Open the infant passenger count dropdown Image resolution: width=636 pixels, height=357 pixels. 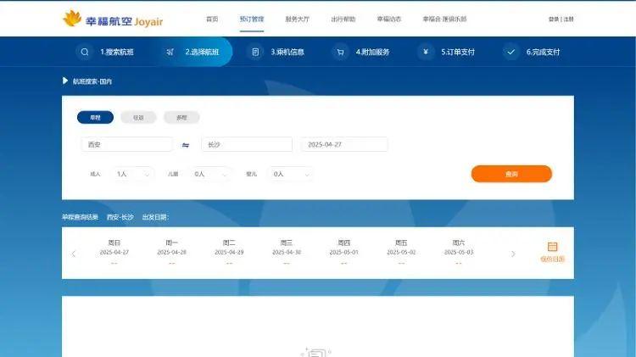click(290, 174)
